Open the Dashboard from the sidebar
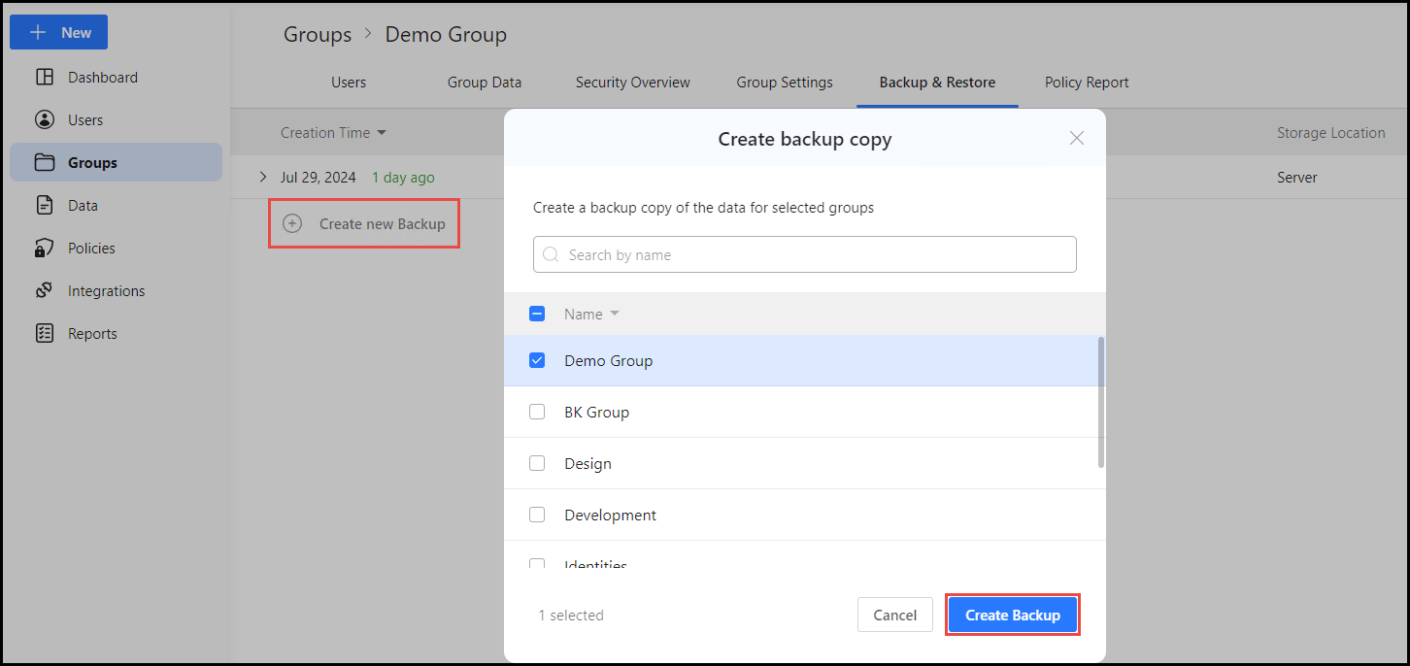This screenshot has width=1410, height=666. pyautogui.click(x=102, y=77)
